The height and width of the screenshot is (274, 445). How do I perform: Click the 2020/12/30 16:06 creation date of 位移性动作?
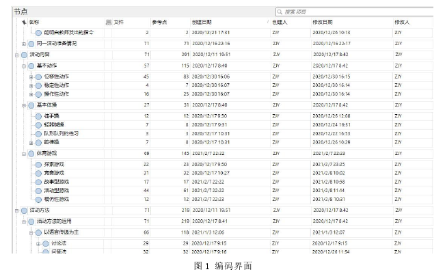pos(211,77)
